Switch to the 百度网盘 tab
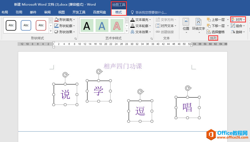The width and height of the screenshot is (250, 142). (100, 12)
